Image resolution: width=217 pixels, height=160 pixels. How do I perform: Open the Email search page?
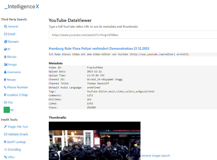[x=11, y=34]
